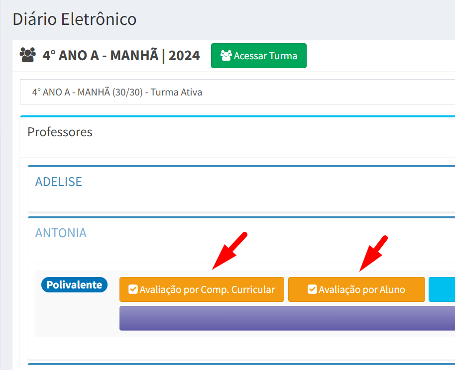Click the cyan button next to Avaliação por Aluno
The image size is (455, 370).
click(442, 289)
